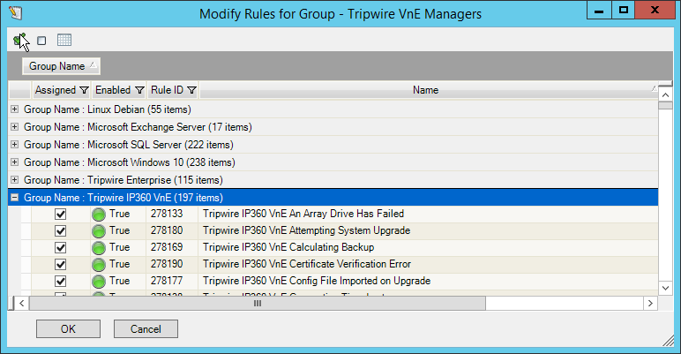
Task: Click the Cancel button
Action: point(146,328)
